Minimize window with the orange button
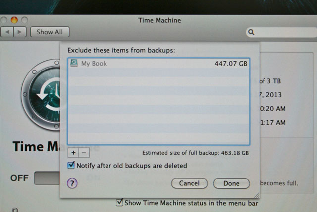The width and height of the screenshot is (317, 212). pos(14,20)
